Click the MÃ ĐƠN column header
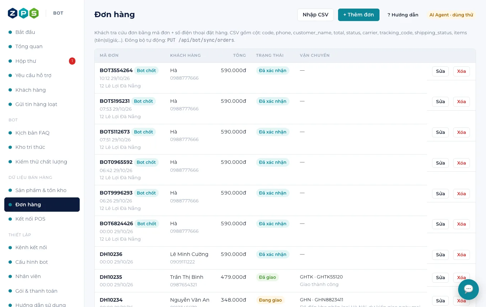Viewport: 486px width, 307px height. pos(109,55)
